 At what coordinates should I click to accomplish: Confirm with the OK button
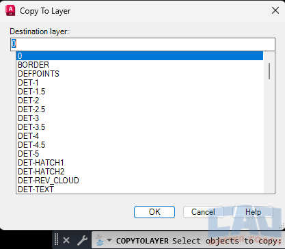coord(154,212)
